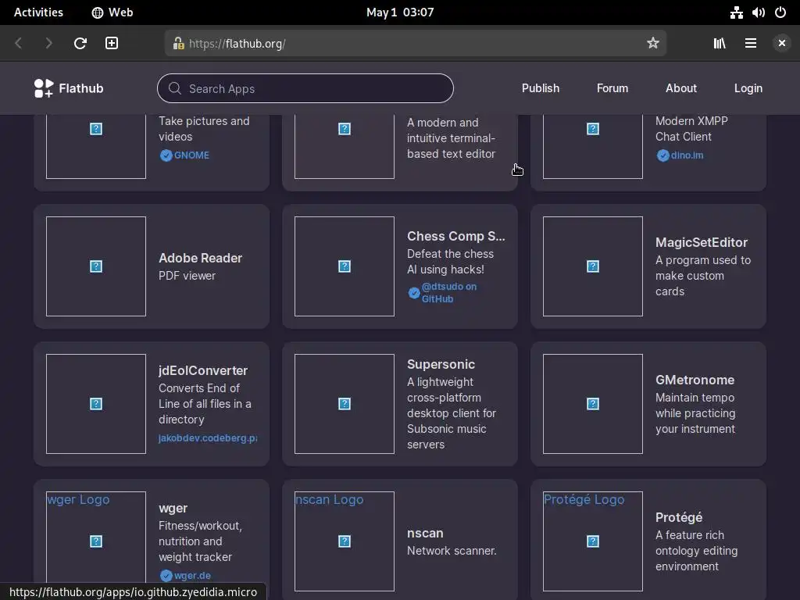Click the @dtsudo on GitHub link

[449, 293]
